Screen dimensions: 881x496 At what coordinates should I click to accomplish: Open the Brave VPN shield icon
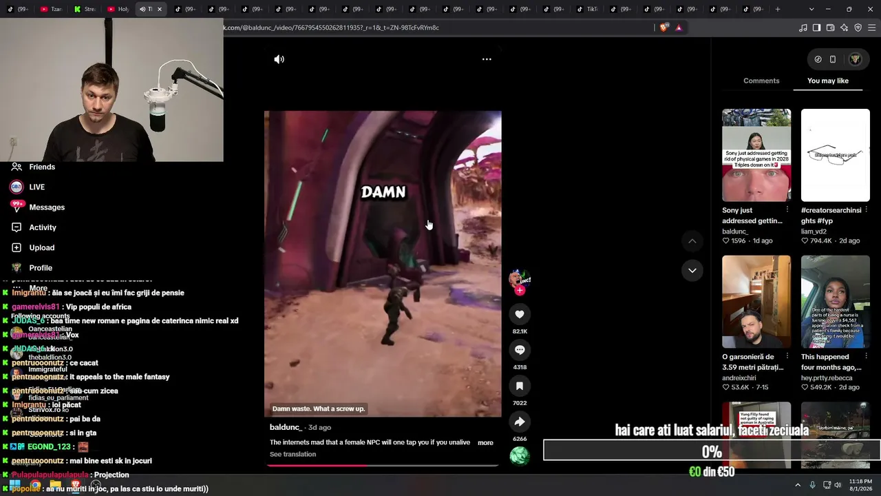[858, 28]
